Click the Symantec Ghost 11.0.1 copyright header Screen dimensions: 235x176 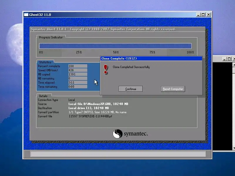[103, 29]
